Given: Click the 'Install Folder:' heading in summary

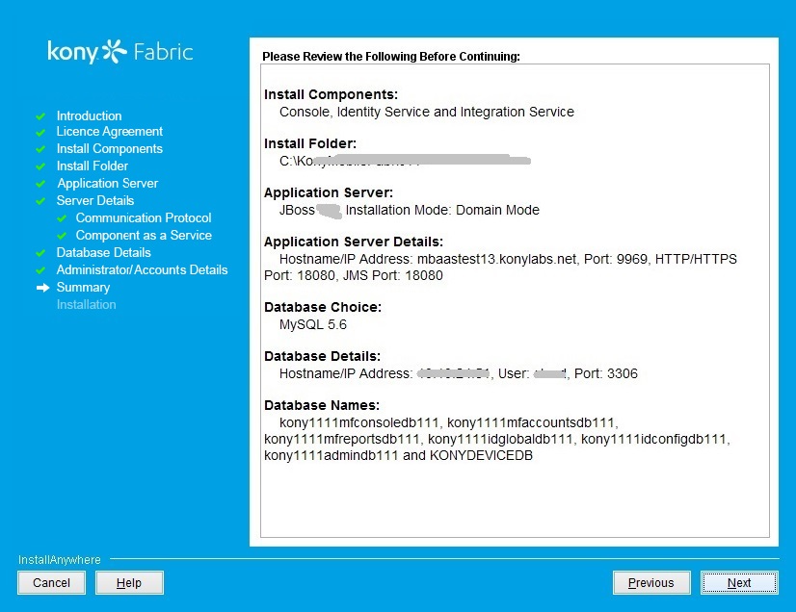Looking at the screenshot, I should tap(310, 143).
